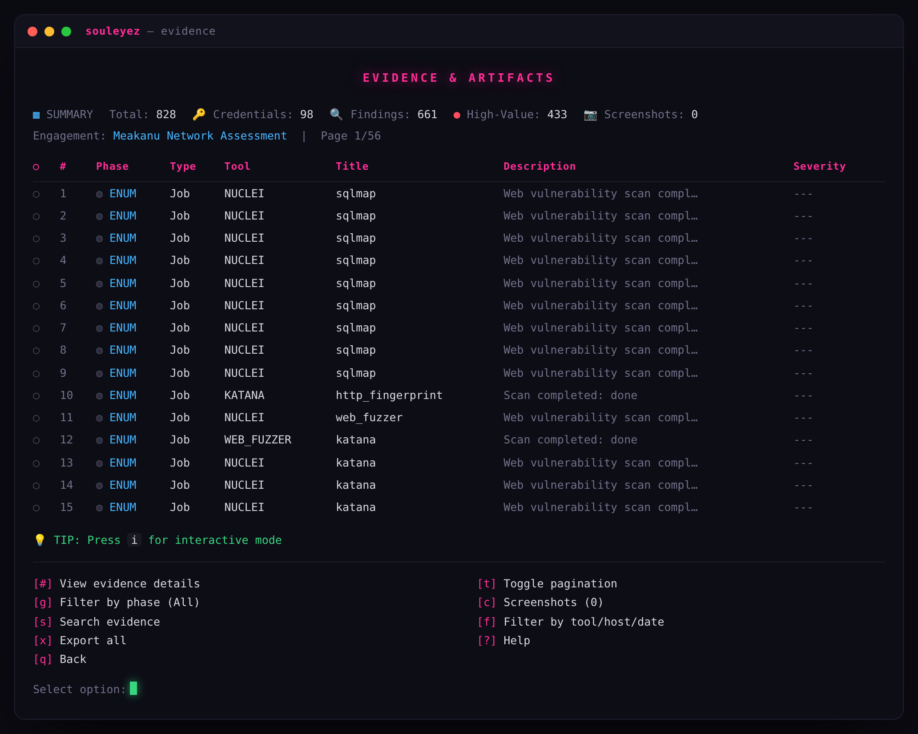Click the SUMMARY grid icon

tap(36, 115)
